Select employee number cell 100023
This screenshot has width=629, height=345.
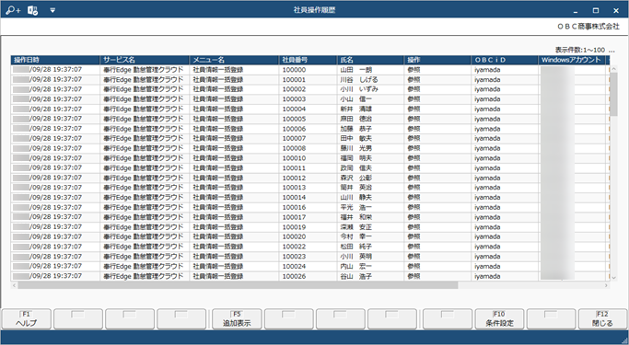pyautogui.click(x=308, y=257)
